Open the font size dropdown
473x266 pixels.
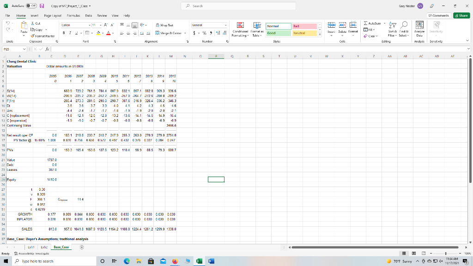coord(100,25)
